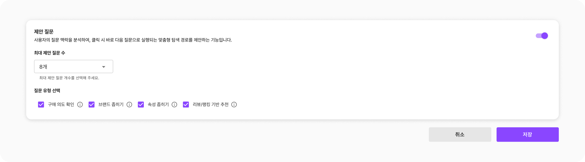Toggle the 속성 좁히기 checkbox
Viewport: 585px width, 162px height.
pos(141,105)
